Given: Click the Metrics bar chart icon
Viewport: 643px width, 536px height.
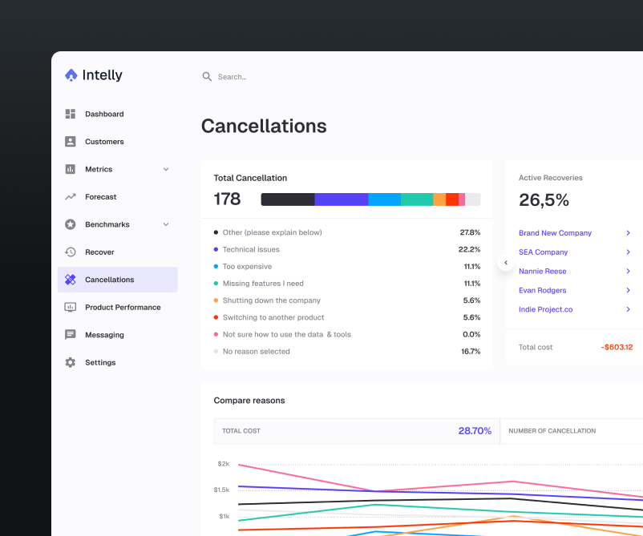Looking at the screenshot, I should click(71, 169).
